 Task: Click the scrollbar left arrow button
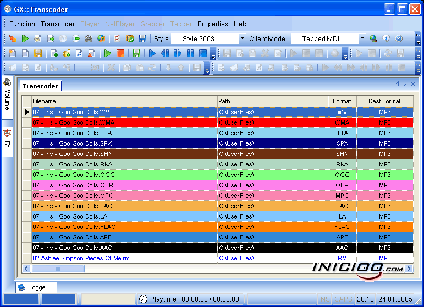26,269
